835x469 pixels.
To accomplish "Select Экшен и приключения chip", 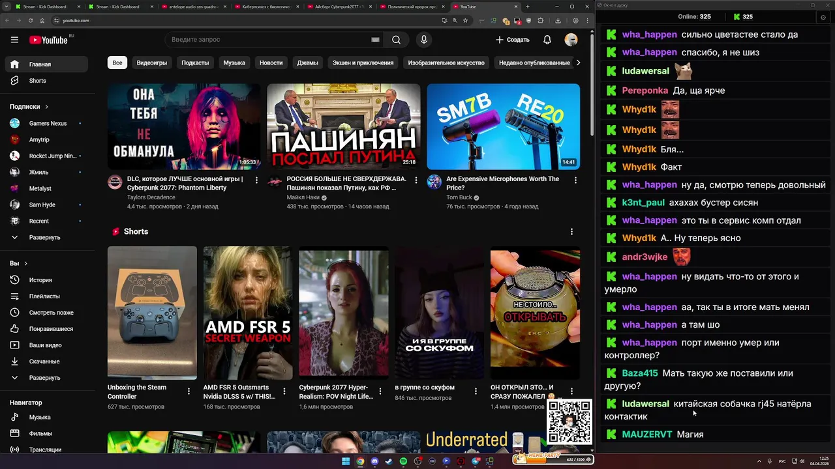I will tap(363, 63).
